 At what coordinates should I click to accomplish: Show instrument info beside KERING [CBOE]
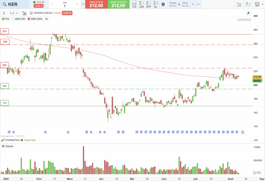pos(31,13)
